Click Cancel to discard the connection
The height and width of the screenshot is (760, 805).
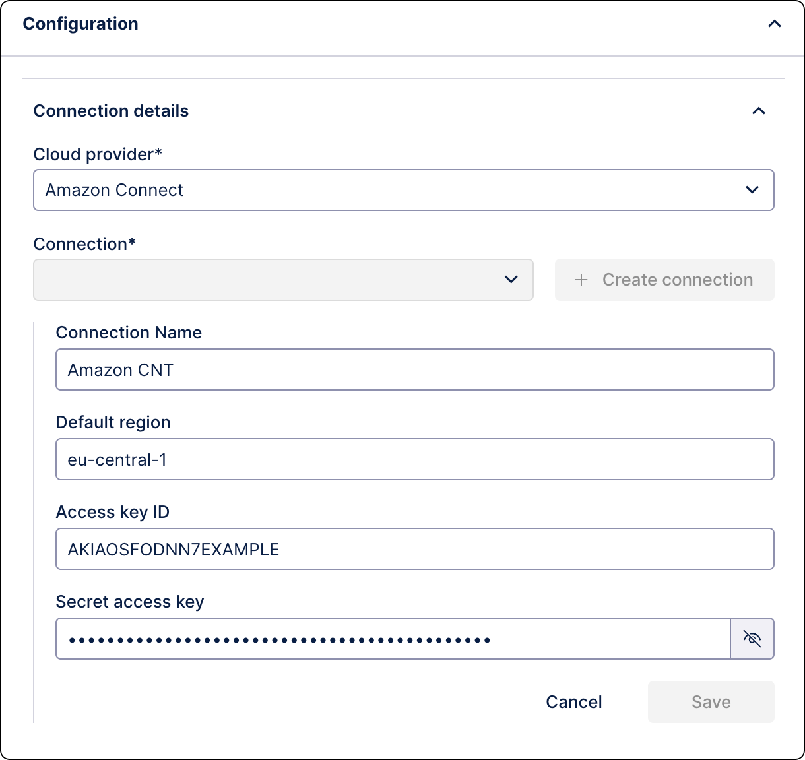pyautogui.click(x=573, y=701)
